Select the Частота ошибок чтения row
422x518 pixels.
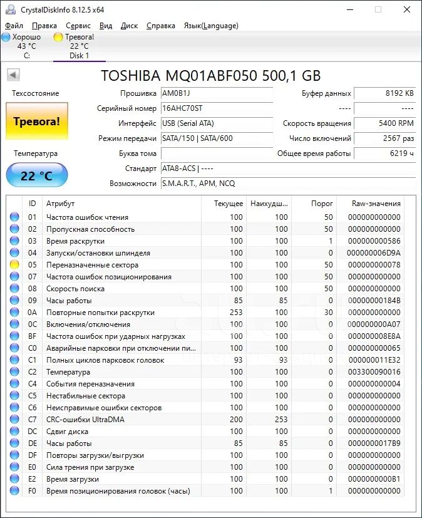point(205,217)
